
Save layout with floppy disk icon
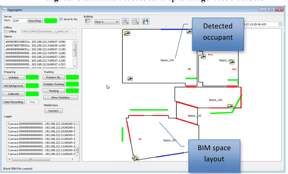(x=145, y=21)
